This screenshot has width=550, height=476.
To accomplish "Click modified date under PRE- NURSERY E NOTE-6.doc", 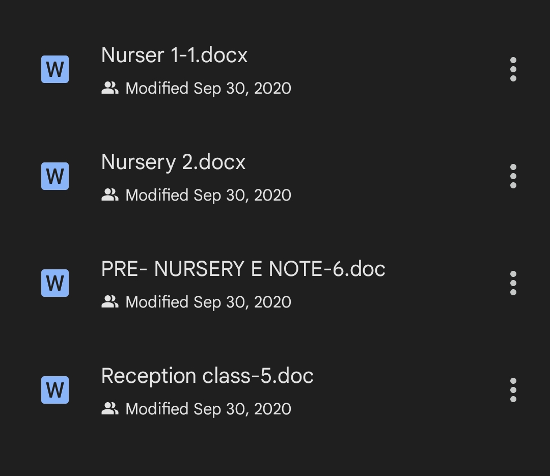I will (208, 302).
